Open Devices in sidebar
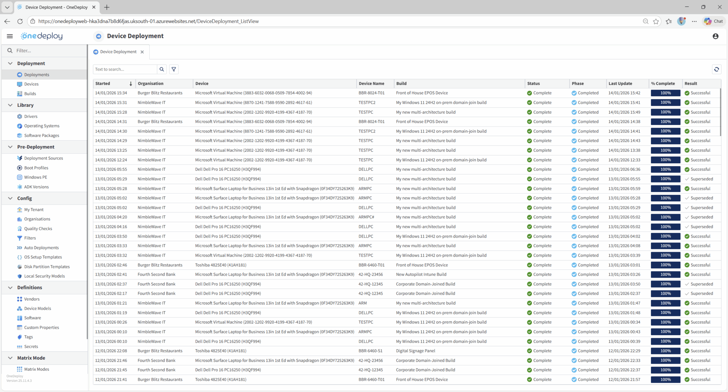The width and height of the screenshot is (728, 392). [31, 84]
